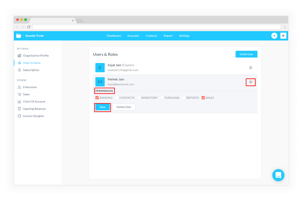The height and width of the screenshot is (201, 302).
Task: Click the blue plus quick-add icon
Action: tap(274, 36)
